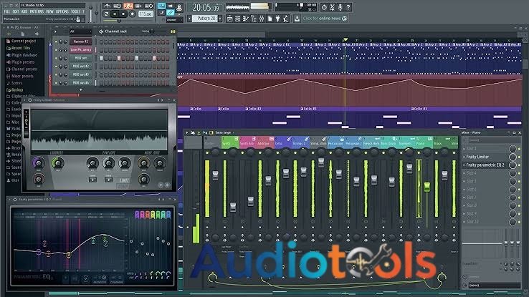The image size is (529, 297).
Task: Open the OPTIONS menu
Action: coord(62,11)
